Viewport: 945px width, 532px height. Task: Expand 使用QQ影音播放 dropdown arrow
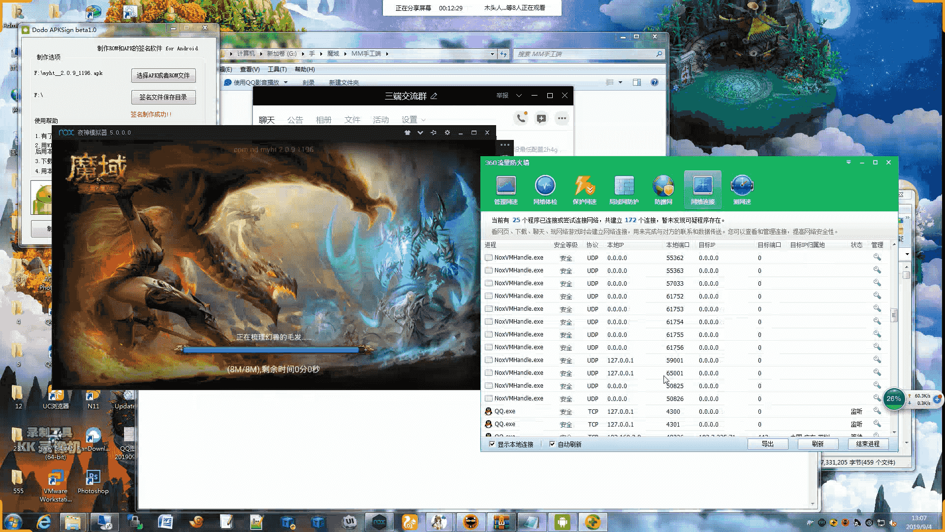[285, 82]
